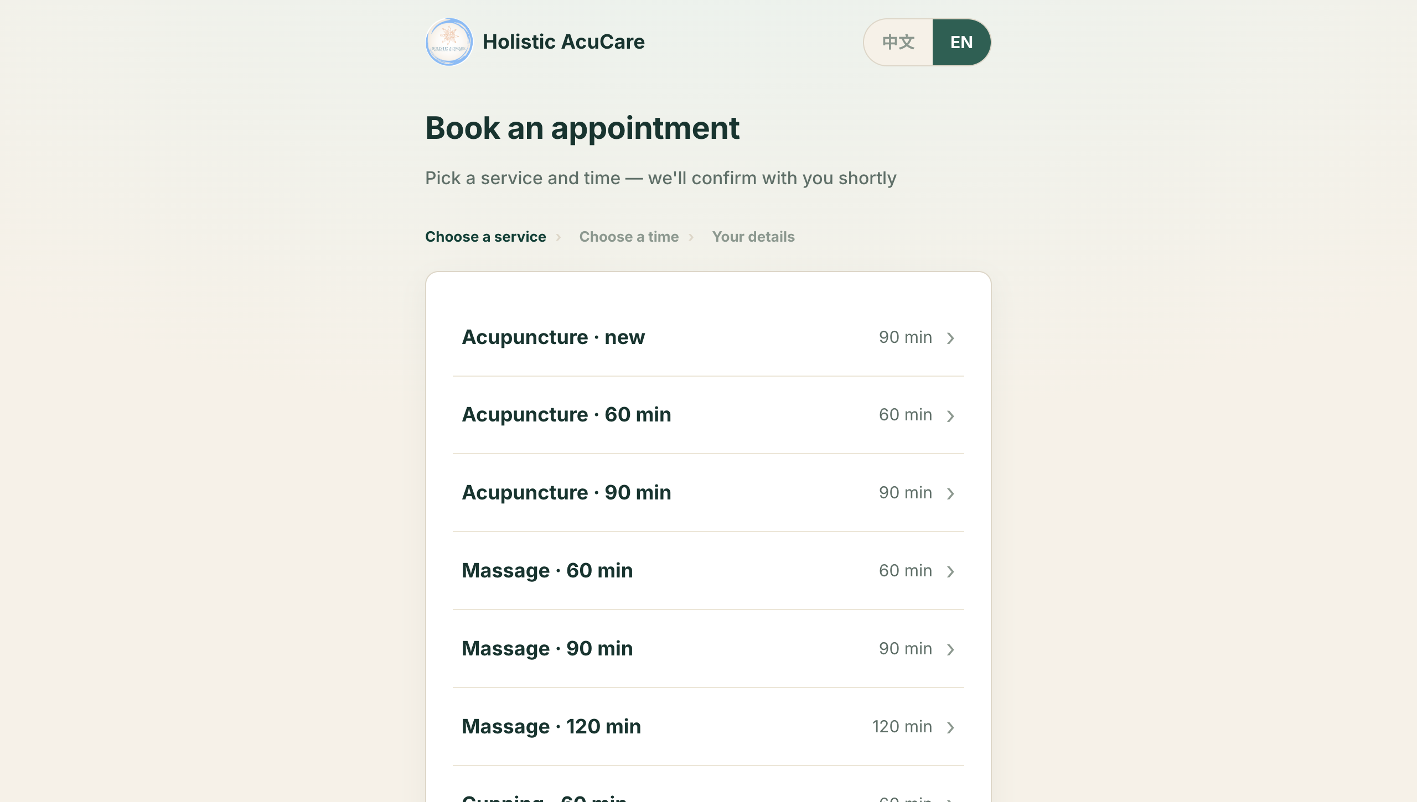
Task: Click chevron arrow for Massage · 90 min
Action: [950, 649]
